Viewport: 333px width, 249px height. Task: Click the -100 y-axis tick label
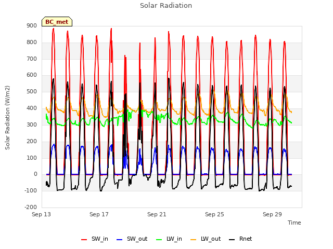point(31,191)
